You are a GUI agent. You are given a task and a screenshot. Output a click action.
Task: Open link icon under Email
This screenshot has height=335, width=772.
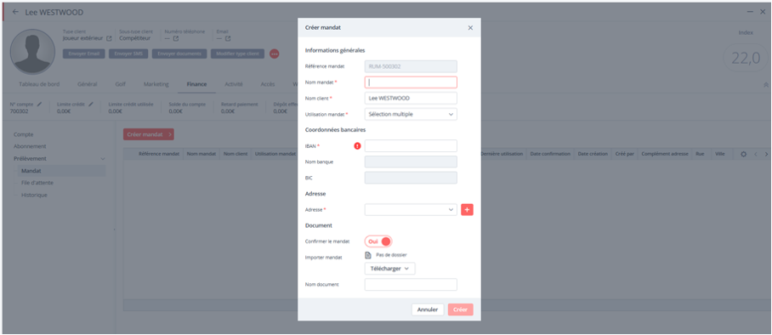click(228, 38)
